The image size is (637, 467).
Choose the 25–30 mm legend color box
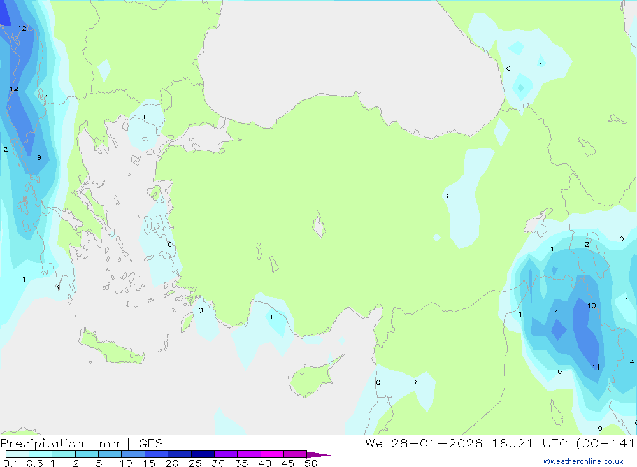(x=203, y=454)
